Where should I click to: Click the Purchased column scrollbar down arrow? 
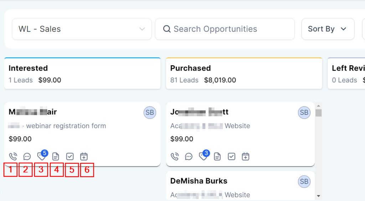[x=319, y=196]
